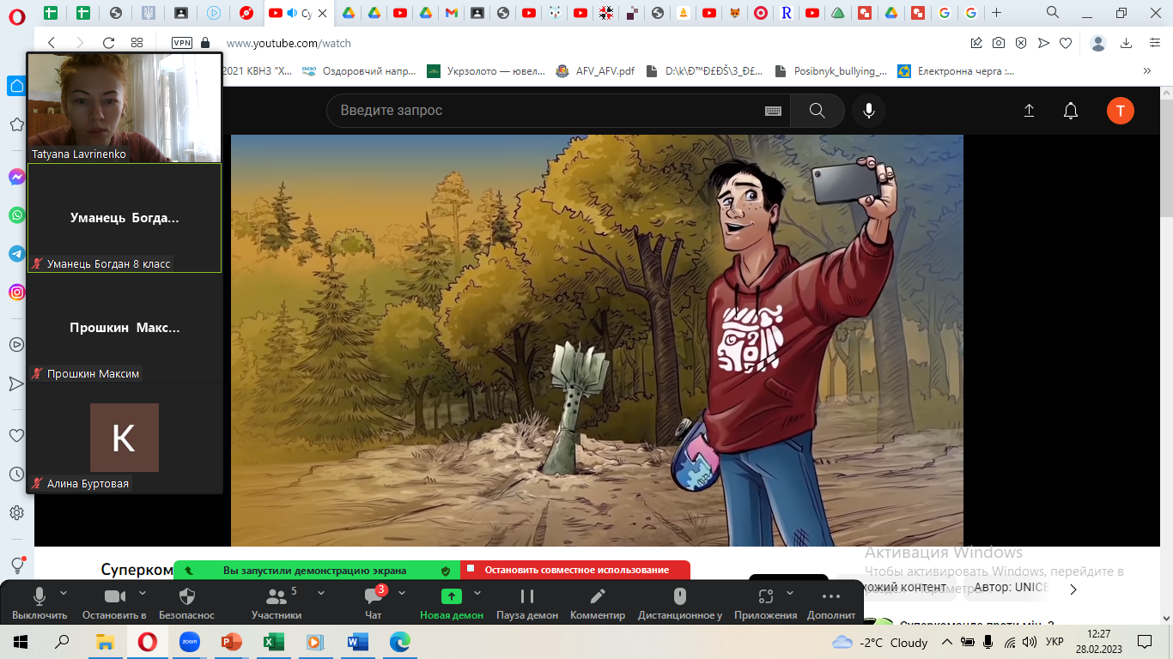
Task: Open Windows Start menu
Action: coord(21,641)
